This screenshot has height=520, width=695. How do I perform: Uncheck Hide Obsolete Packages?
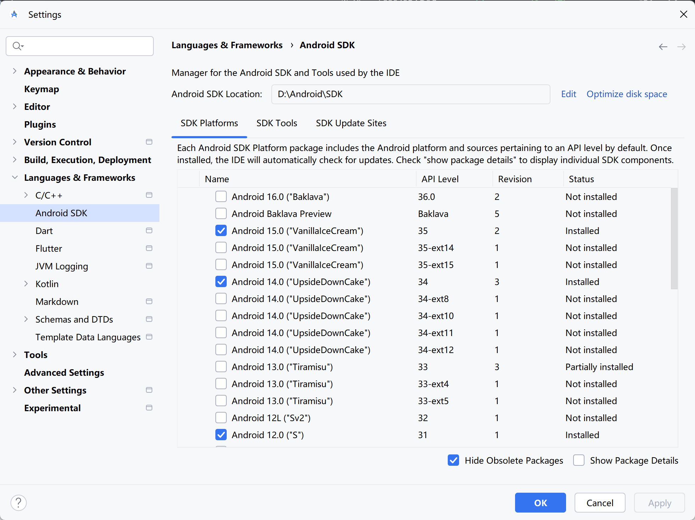[x=453, y=460]
